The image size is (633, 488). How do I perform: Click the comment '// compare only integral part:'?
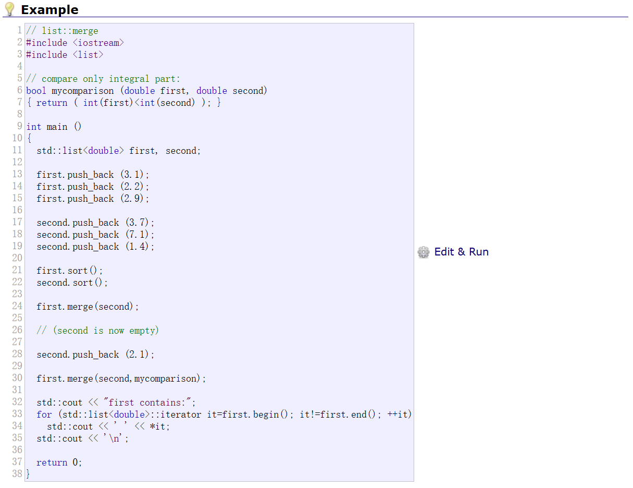[x=103, y=79]
